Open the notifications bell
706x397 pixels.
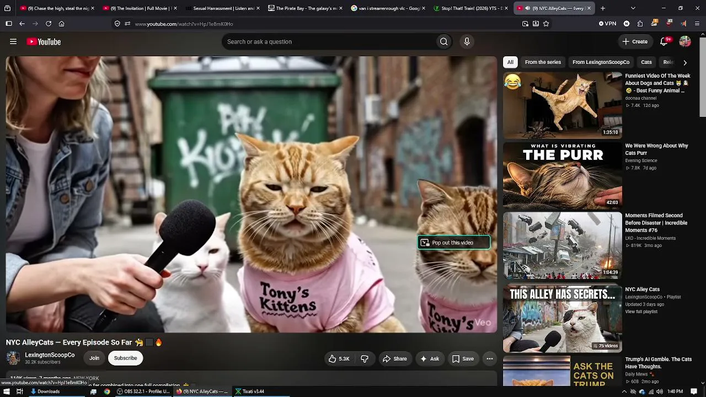(664, 42)
